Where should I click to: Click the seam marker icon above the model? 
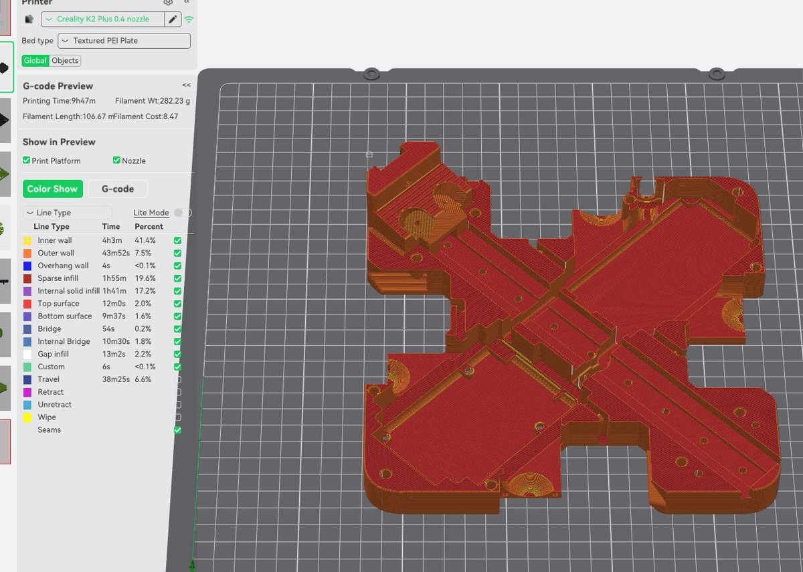[x=369, y=154]
